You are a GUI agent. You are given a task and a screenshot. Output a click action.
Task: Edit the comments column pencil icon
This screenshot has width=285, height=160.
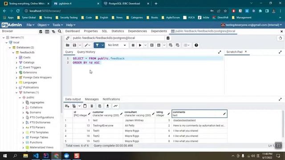tap(224, 114)
